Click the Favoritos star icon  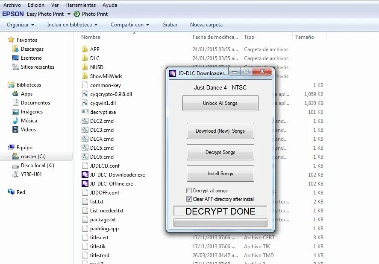pos(11,40)
